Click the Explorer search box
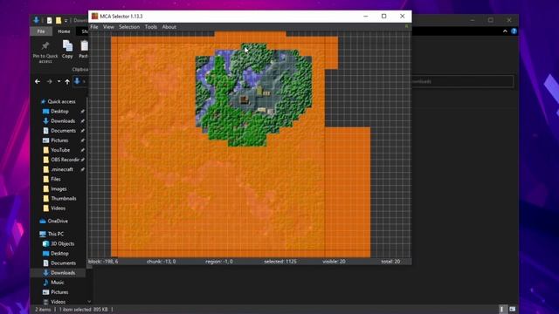The image size is (559, 314). [x=462, y=81]
